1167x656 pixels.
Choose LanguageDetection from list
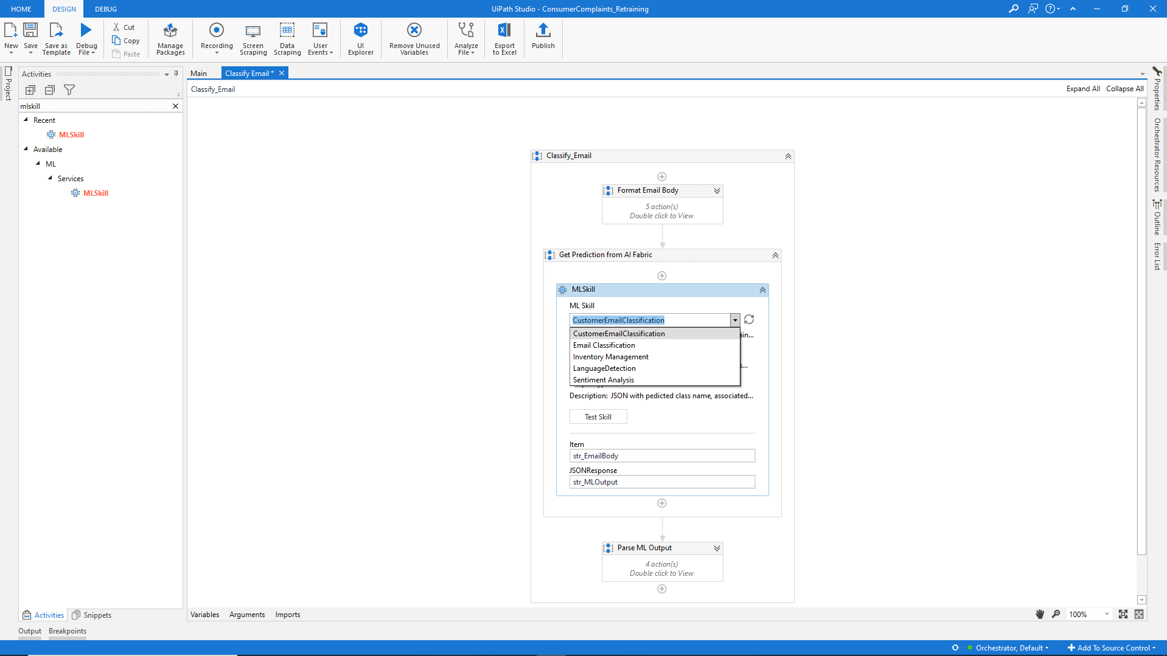click(655, 368)
